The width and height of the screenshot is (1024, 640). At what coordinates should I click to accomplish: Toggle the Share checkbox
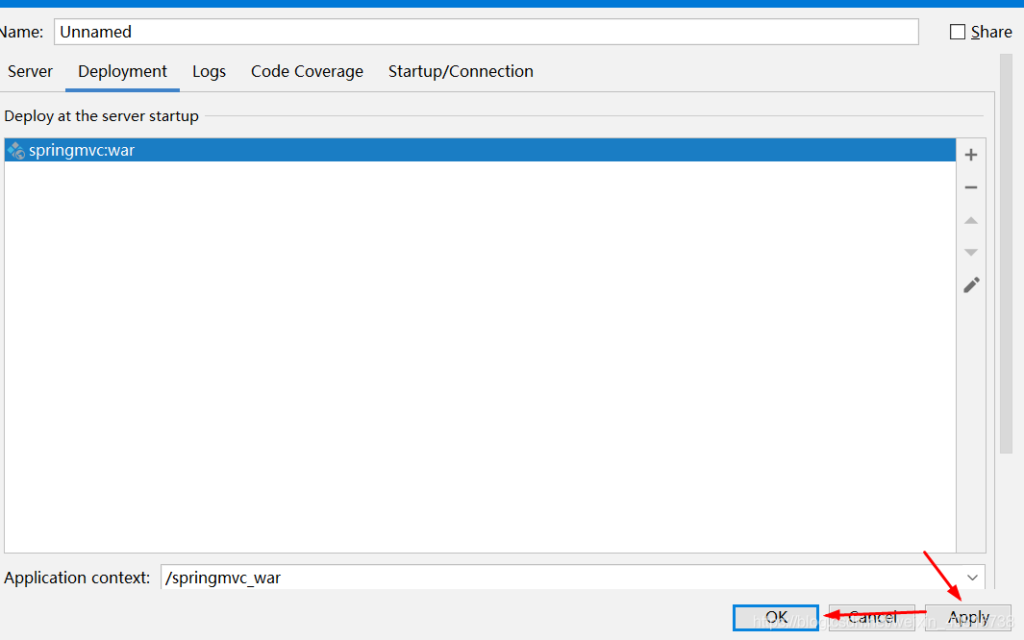click(x=958, y=32)
